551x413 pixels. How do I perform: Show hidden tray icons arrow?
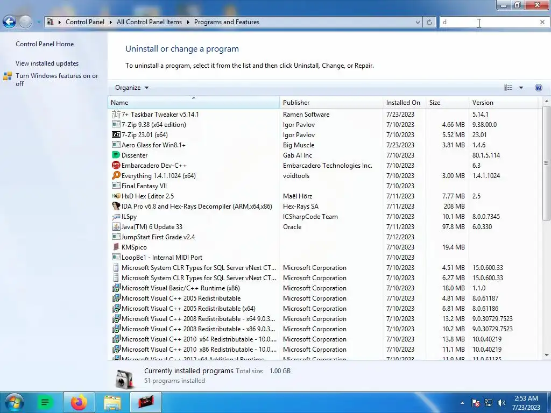pyautogui.click(x=462, y=403)
